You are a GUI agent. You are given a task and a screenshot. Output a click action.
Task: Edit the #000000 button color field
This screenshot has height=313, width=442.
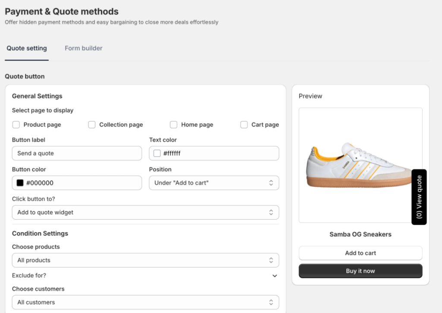click(77, 182)
